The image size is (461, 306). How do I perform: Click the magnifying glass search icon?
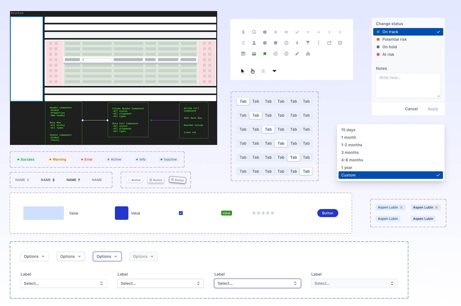pyautogui.click(x=254, y=32)
